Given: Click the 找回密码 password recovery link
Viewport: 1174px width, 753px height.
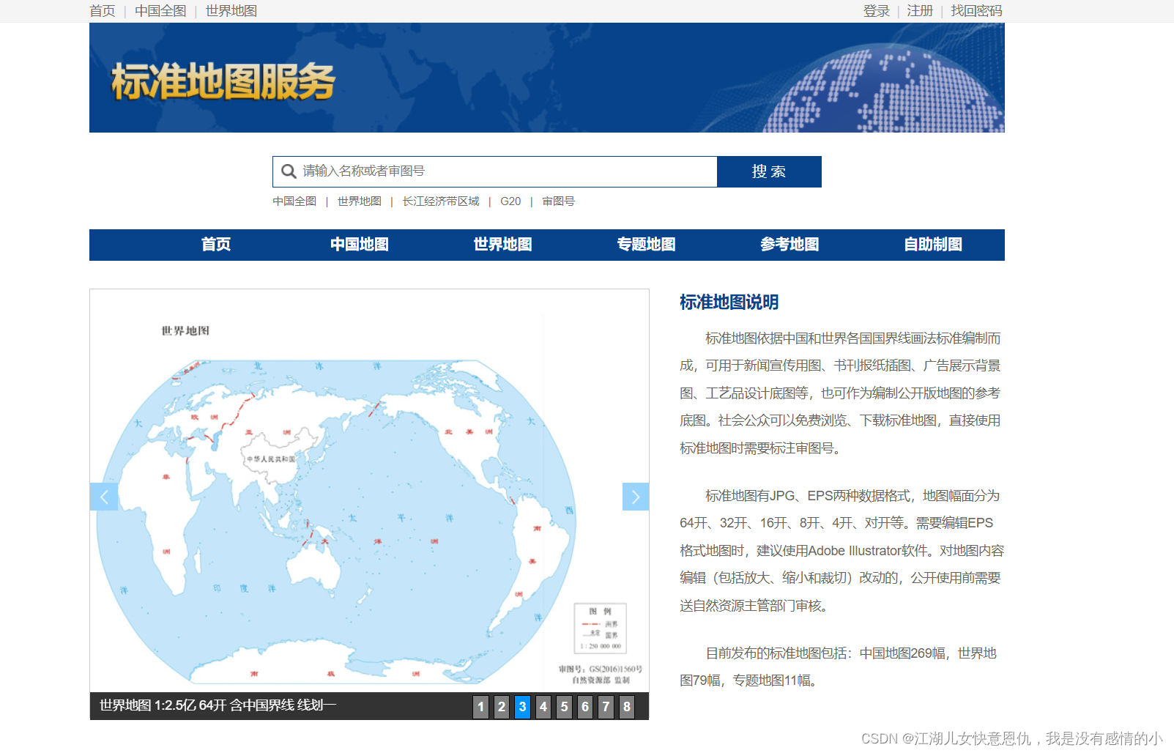Looking at the screenshot, I should coord(976,11).
